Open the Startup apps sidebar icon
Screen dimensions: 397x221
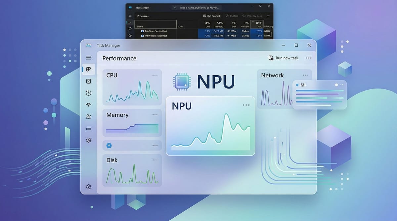click(88, 105)
